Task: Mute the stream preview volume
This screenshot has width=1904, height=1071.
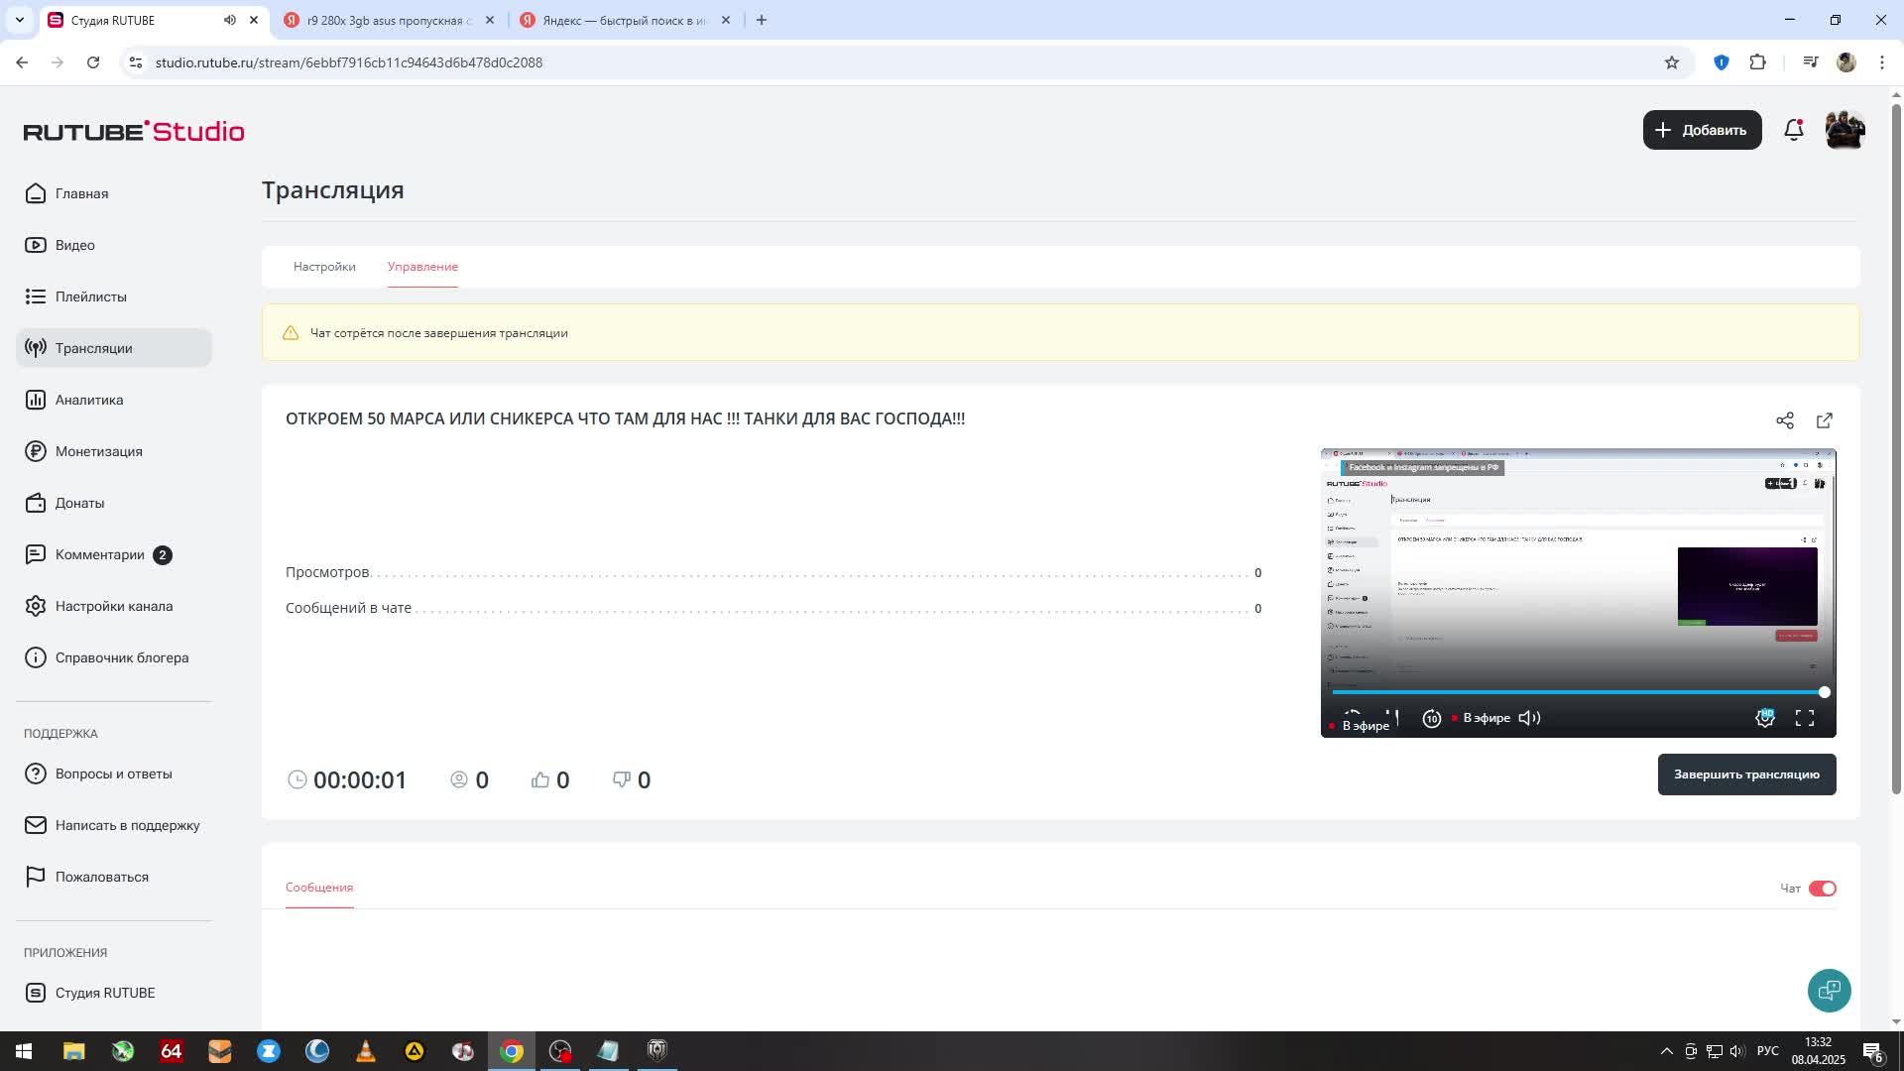Action: pos(1529,718)
